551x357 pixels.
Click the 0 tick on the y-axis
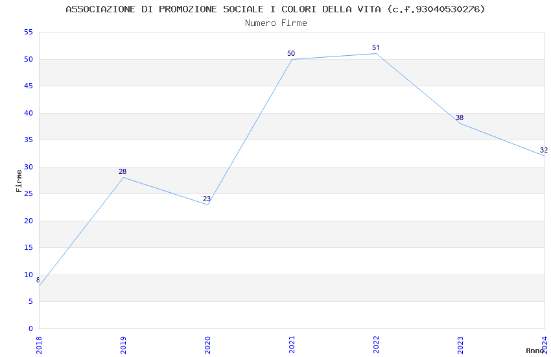tap(30, 328)
